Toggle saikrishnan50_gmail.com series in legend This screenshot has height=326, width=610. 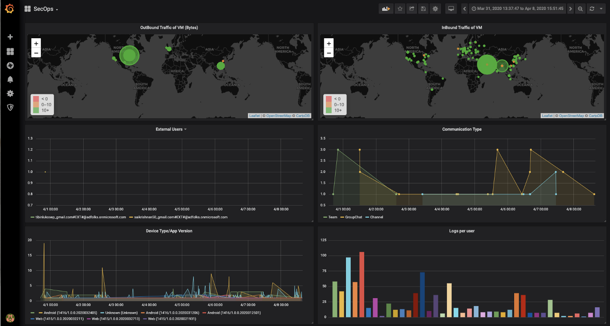click(181, 217)
